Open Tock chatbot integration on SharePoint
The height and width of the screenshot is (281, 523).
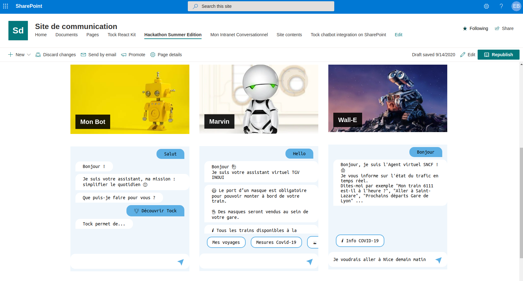pos(348,35)
